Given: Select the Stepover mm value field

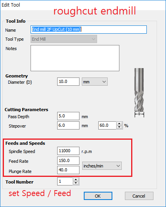Looking at the screenshot, I should [x=68, y=126].
